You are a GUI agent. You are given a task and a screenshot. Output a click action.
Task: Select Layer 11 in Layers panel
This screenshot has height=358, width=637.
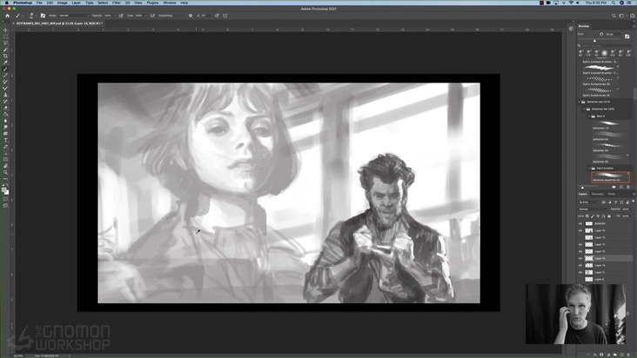pos(606,273)
